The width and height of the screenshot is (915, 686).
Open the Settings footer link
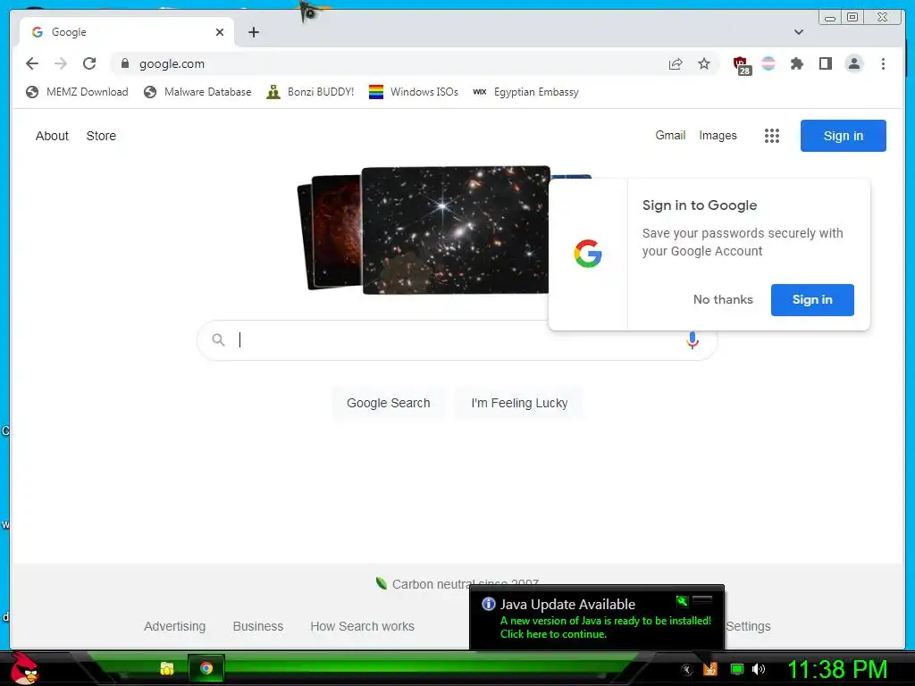point(748,626)
